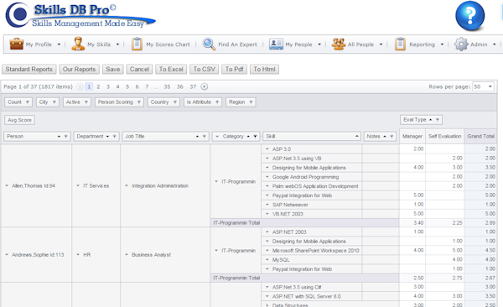Select the Grand Total column header
Viewport: 503px width, 307px height.
pos(480,137)
